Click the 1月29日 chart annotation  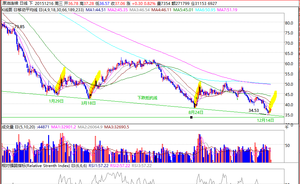click(56, 101)
